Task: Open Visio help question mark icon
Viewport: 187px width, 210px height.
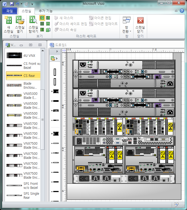Action: [182, 11]
